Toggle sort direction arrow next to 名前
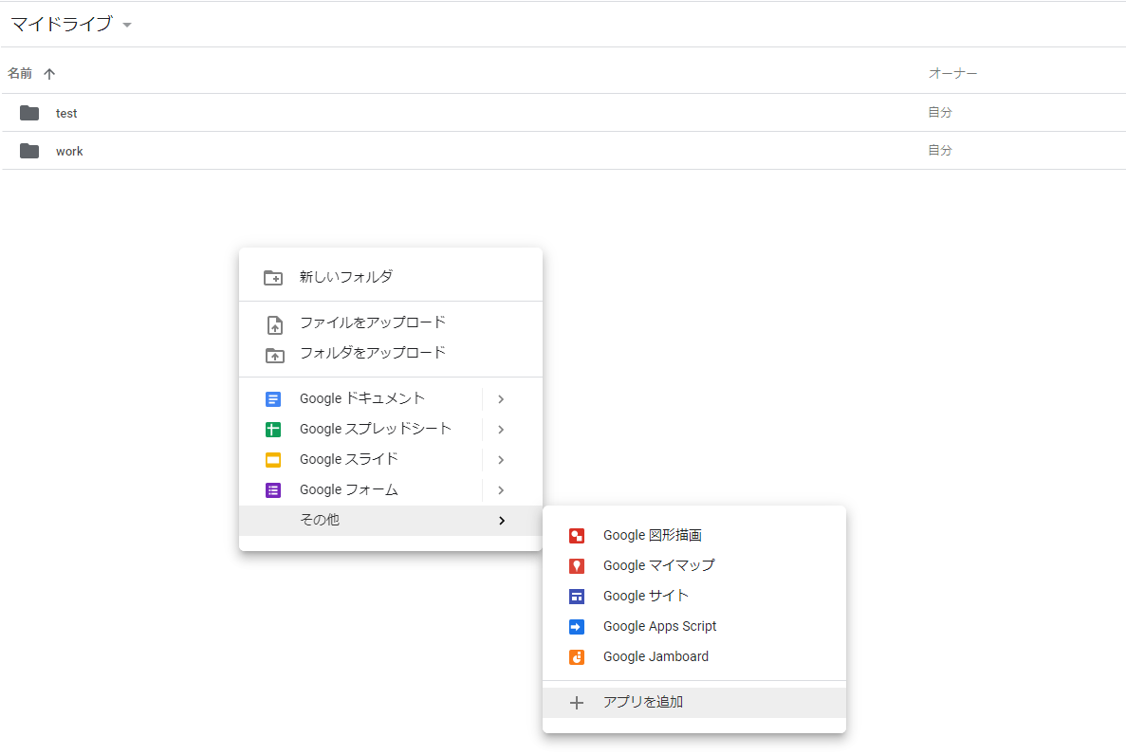 (x=49, y=73)
